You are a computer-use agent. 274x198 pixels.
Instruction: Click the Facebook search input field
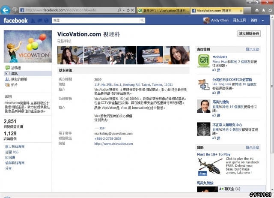[96, 21]
